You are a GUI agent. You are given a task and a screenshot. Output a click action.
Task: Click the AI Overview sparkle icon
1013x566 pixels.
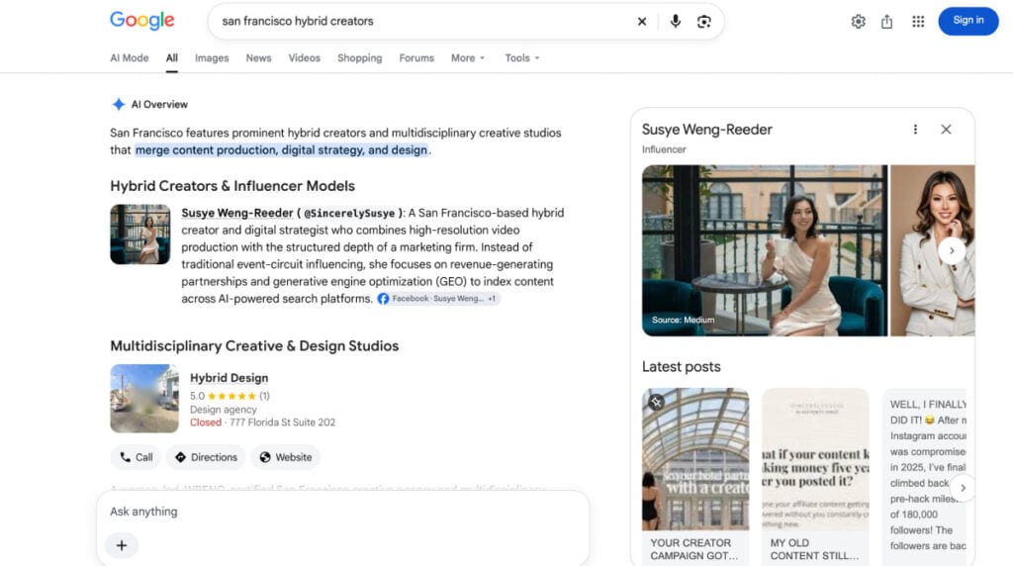(119, 104)
